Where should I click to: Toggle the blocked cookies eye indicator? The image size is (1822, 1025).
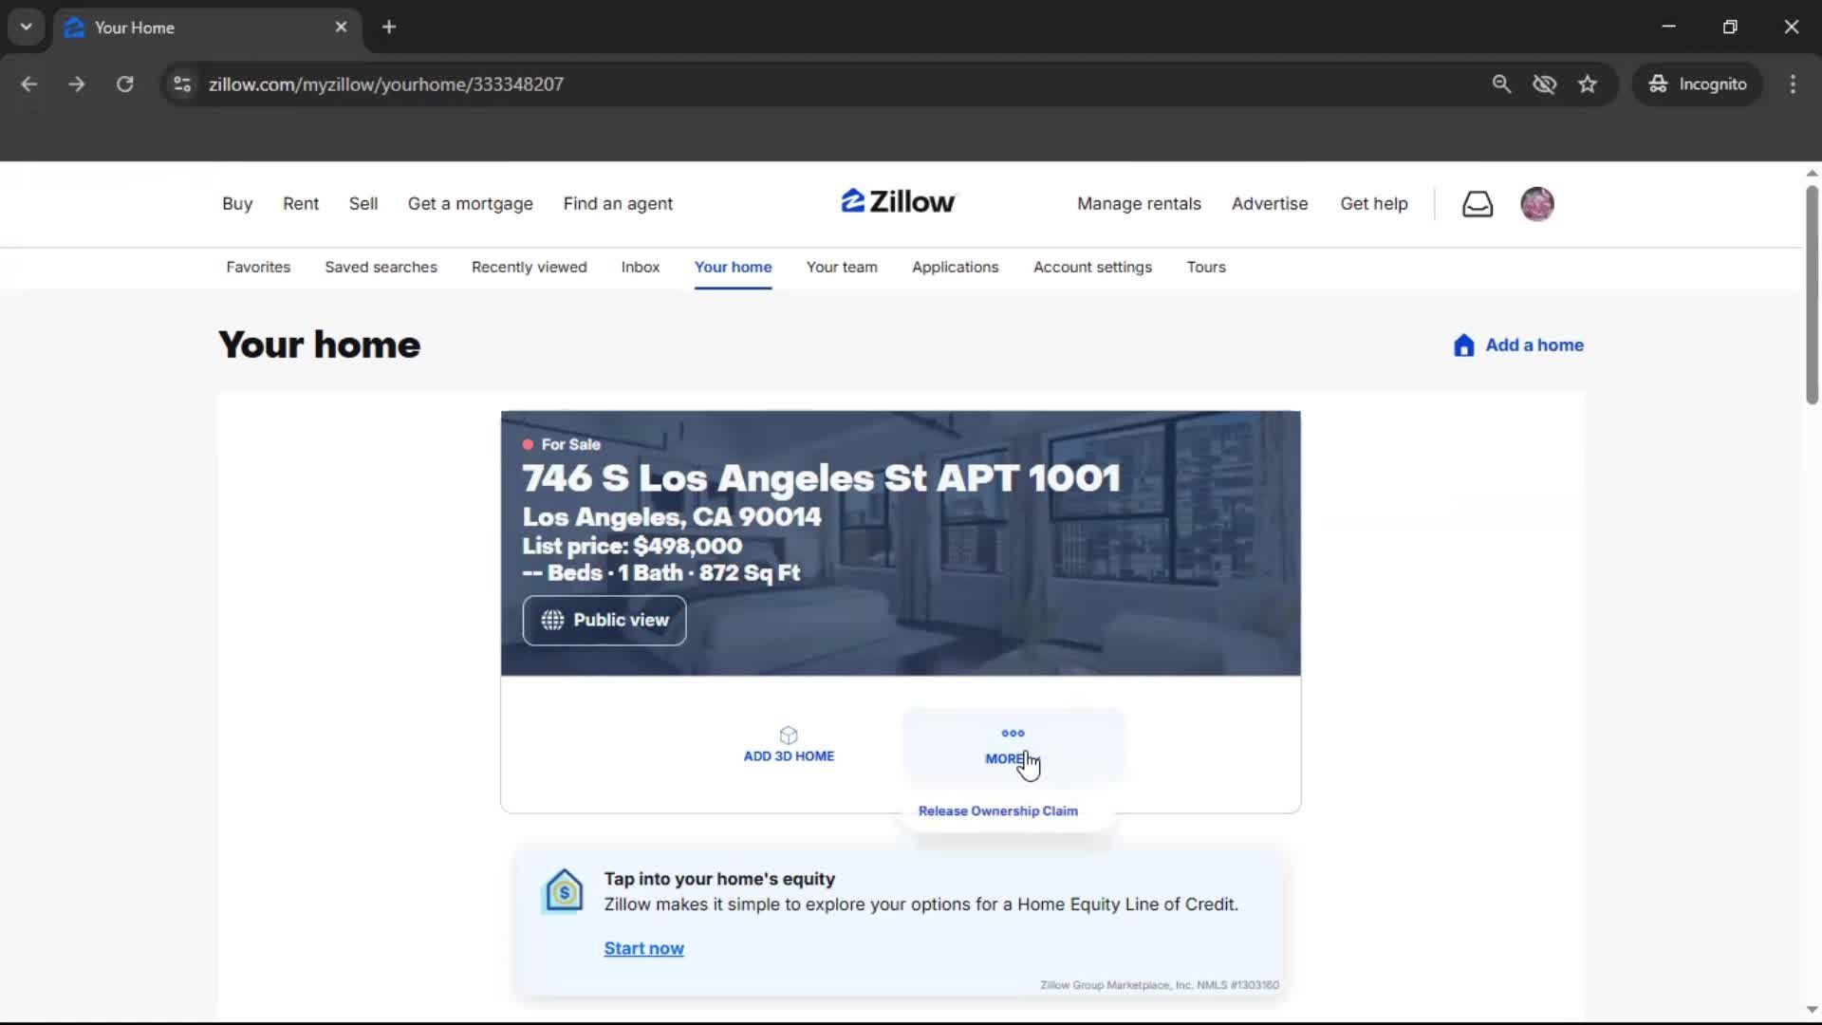point(1545,84)
